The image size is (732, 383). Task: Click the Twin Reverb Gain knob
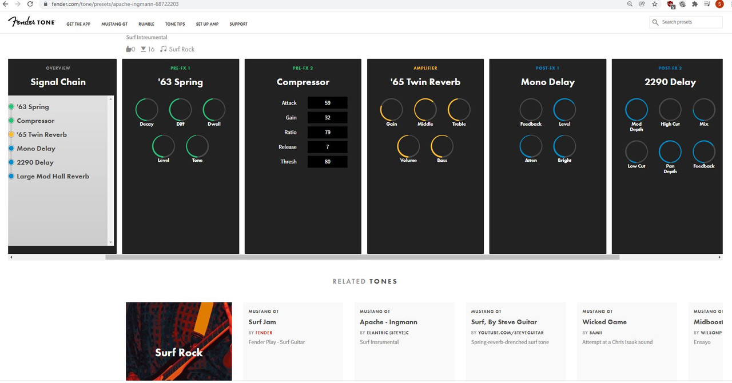point(392,109)
